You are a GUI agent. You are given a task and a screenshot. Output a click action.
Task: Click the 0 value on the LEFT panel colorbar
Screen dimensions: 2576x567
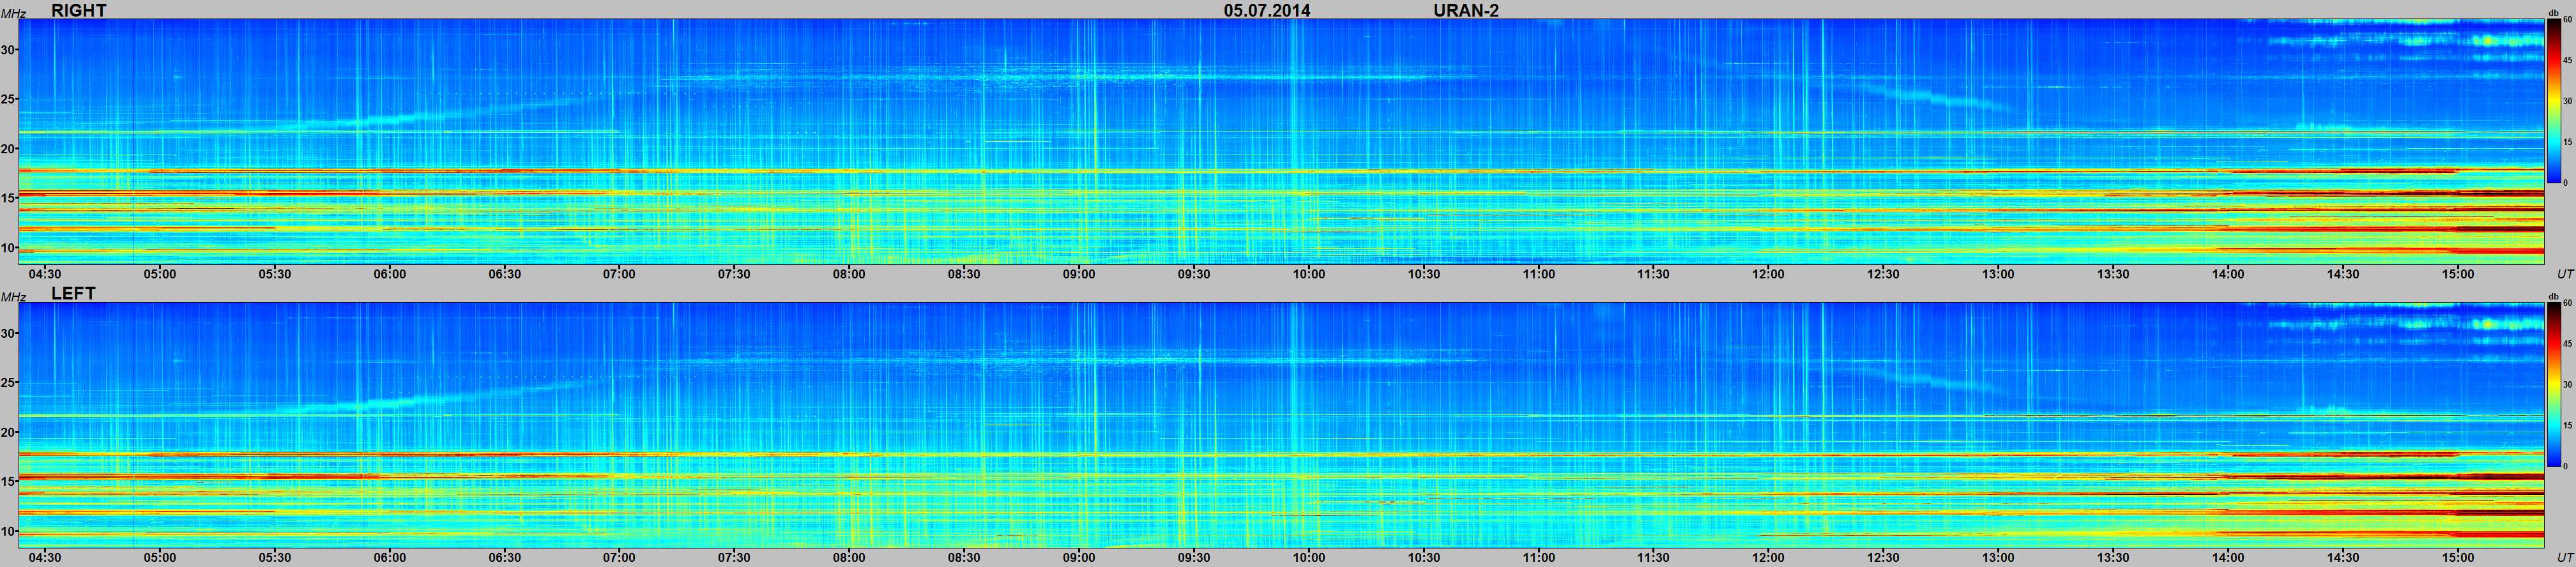(2565, 467)
